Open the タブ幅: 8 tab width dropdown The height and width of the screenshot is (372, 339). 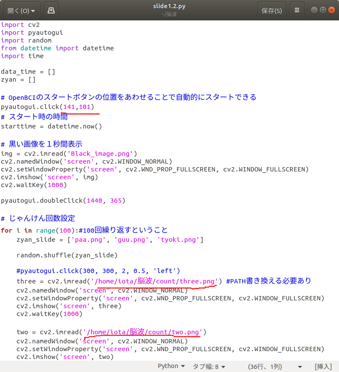click(209, 366)
